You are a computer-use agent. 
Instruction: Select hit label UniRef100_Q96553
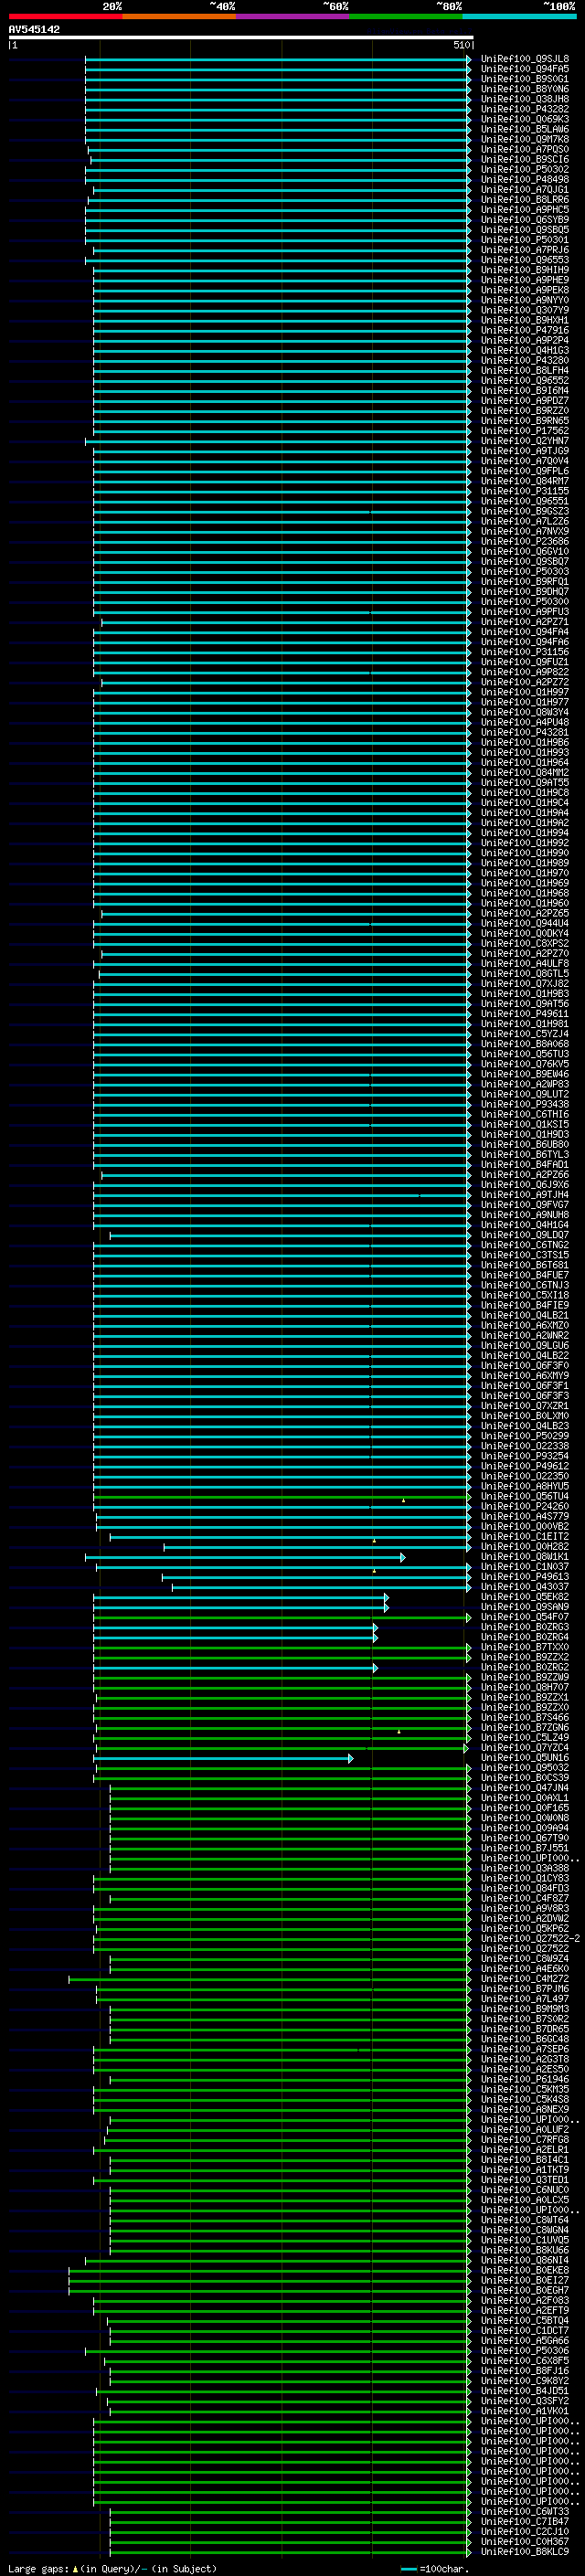point(524,260)
